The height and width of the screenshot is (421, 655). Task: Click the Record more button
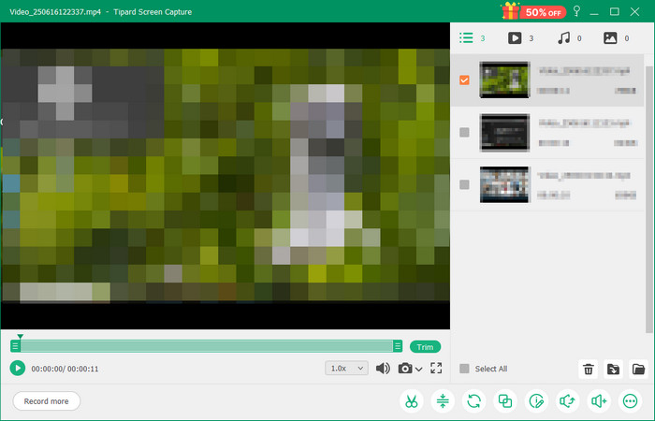point(47,401)
